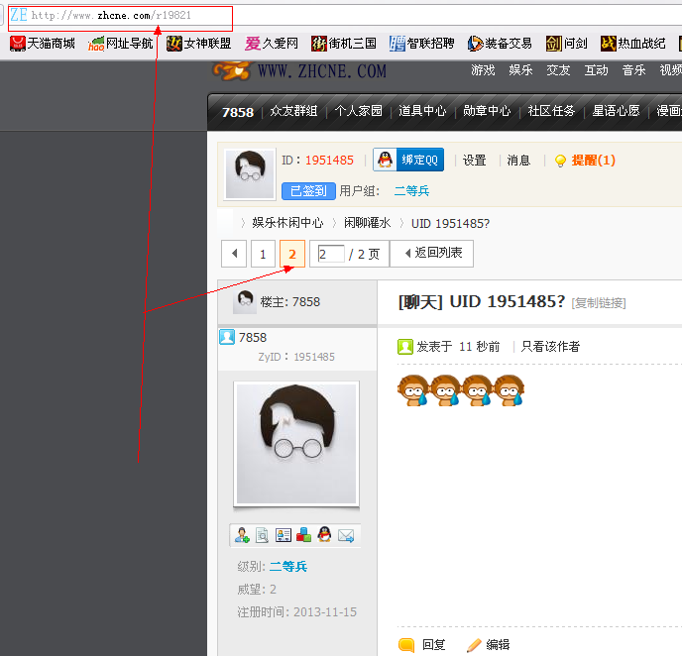The height and width of the screenshot is (656, 682).
Task: Click 只看该作者 filter link
Action: pyautogui.click(x=550, y=347)
